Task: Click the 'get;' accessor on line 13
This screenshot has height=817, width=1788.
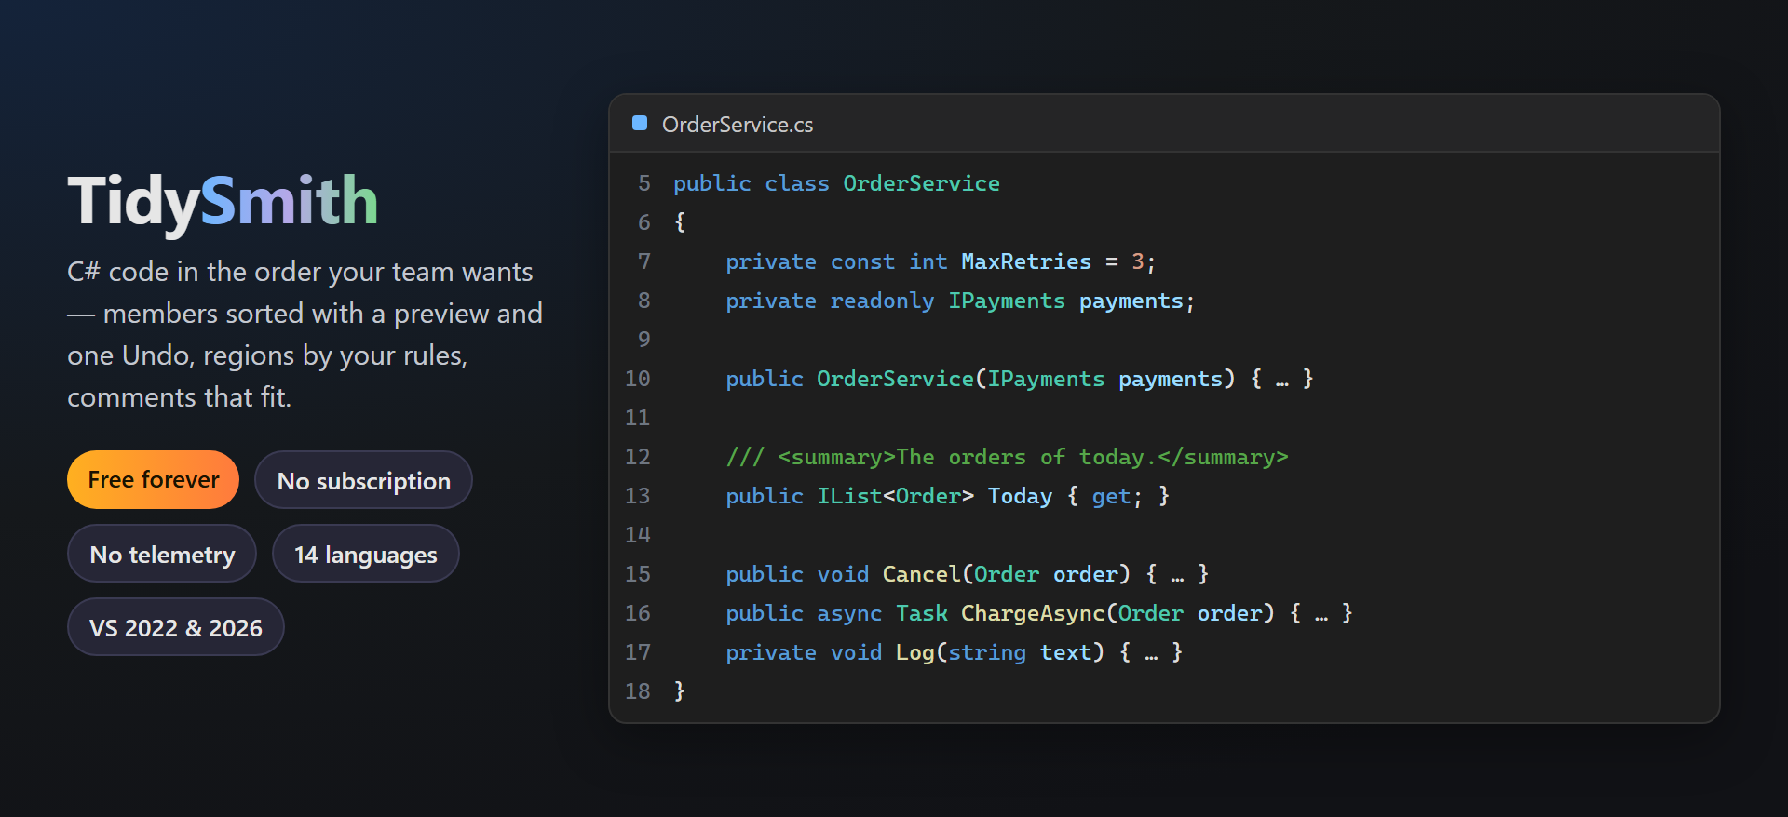Action: (1117, 496)
